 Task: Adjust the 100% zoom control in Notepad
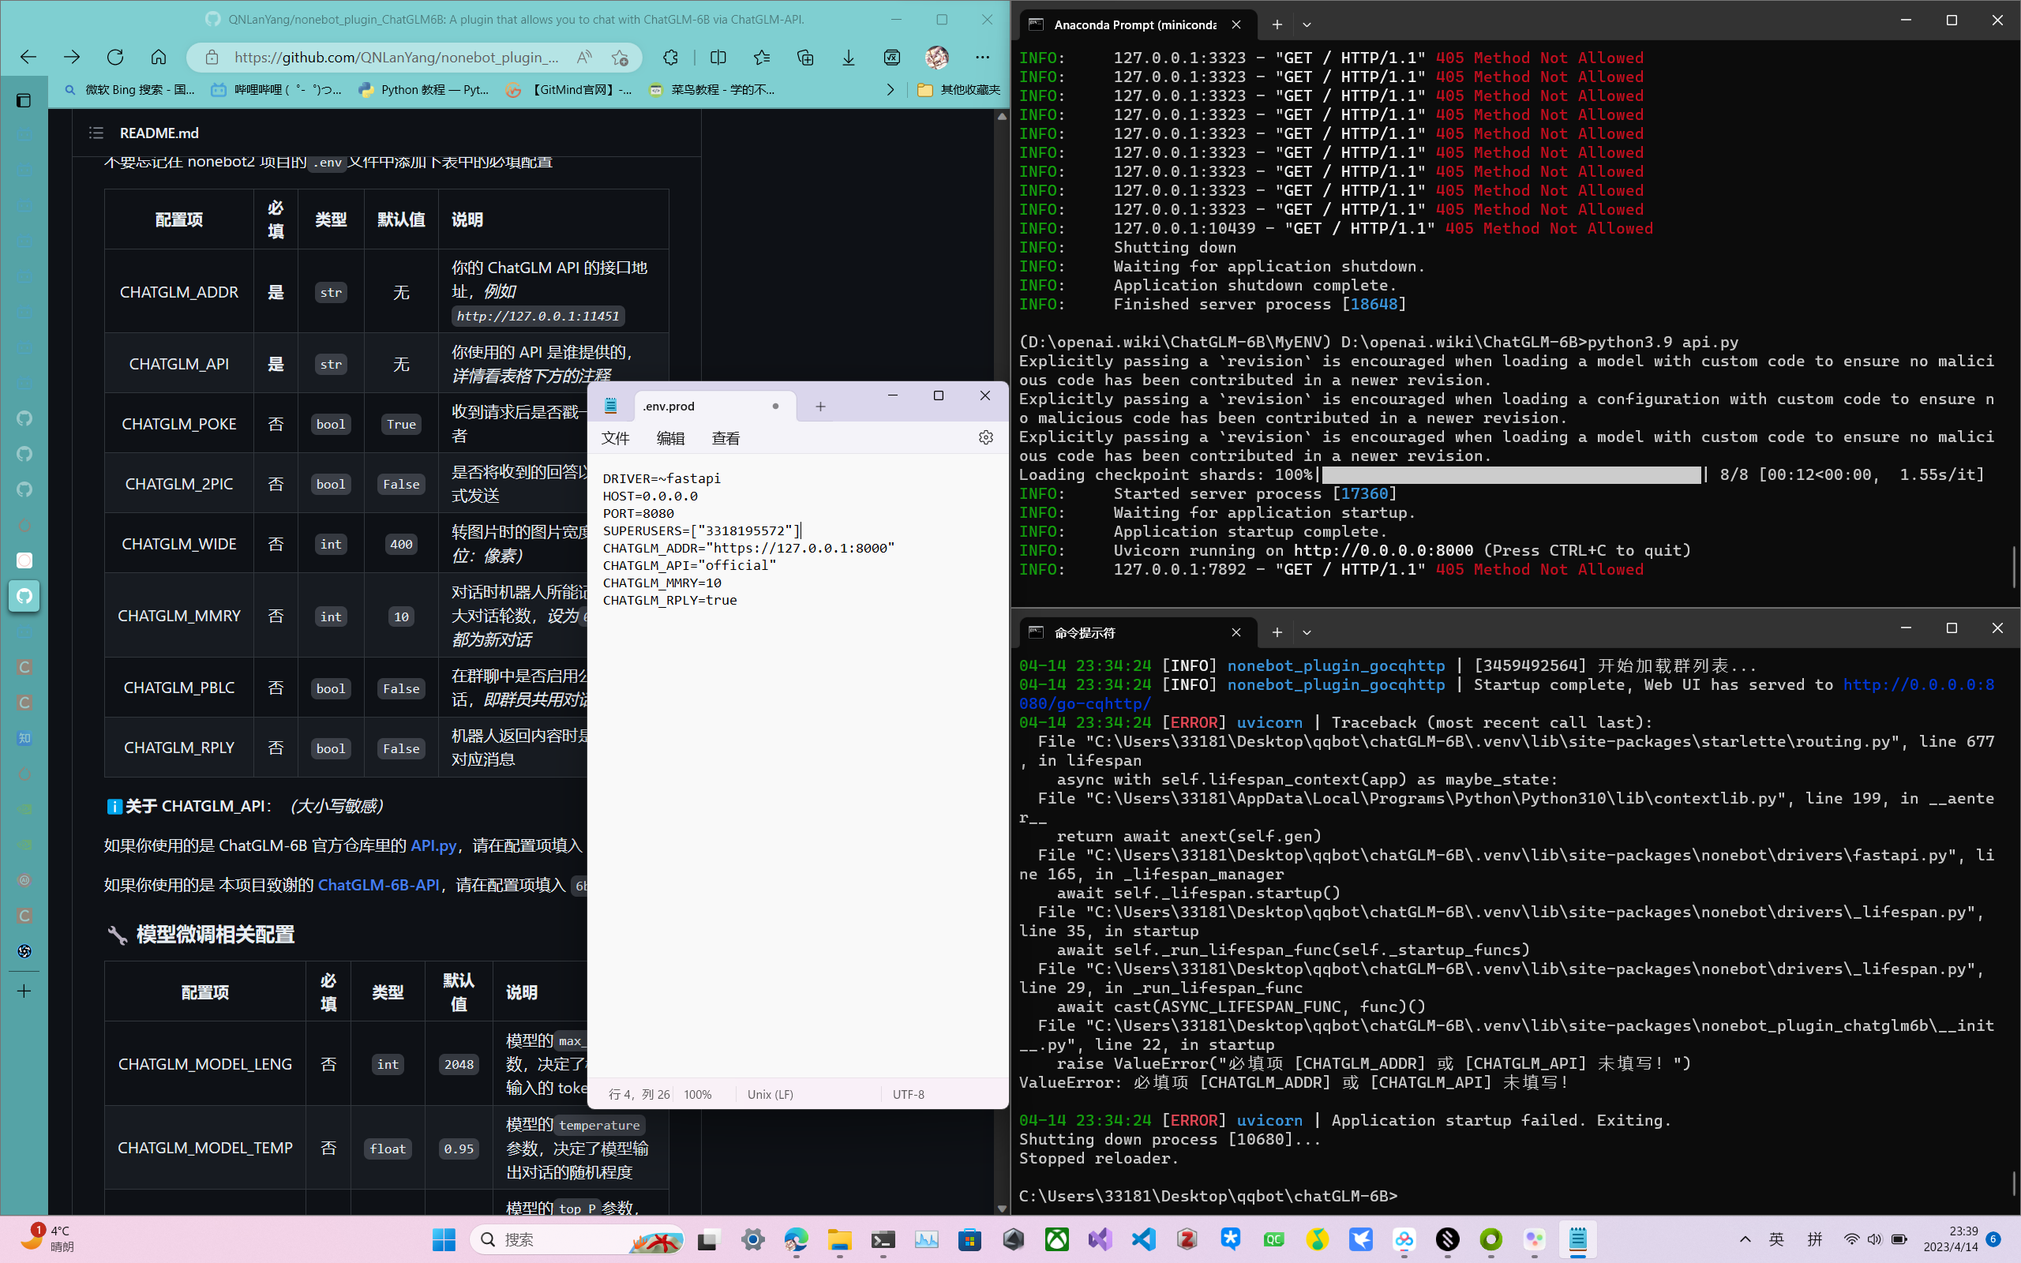[x=696, y=1093]
